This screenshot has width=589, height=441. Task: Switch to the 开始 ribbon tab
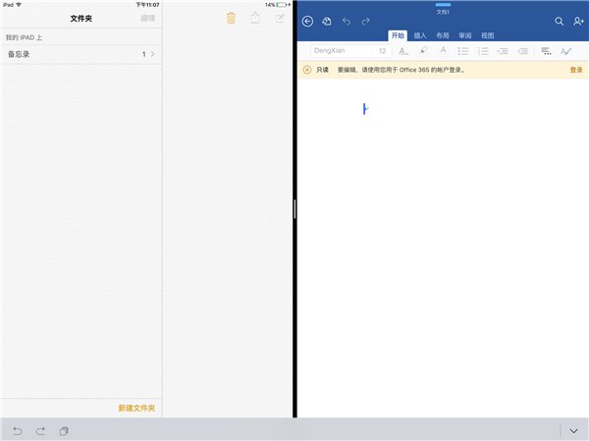coord(398,35)
